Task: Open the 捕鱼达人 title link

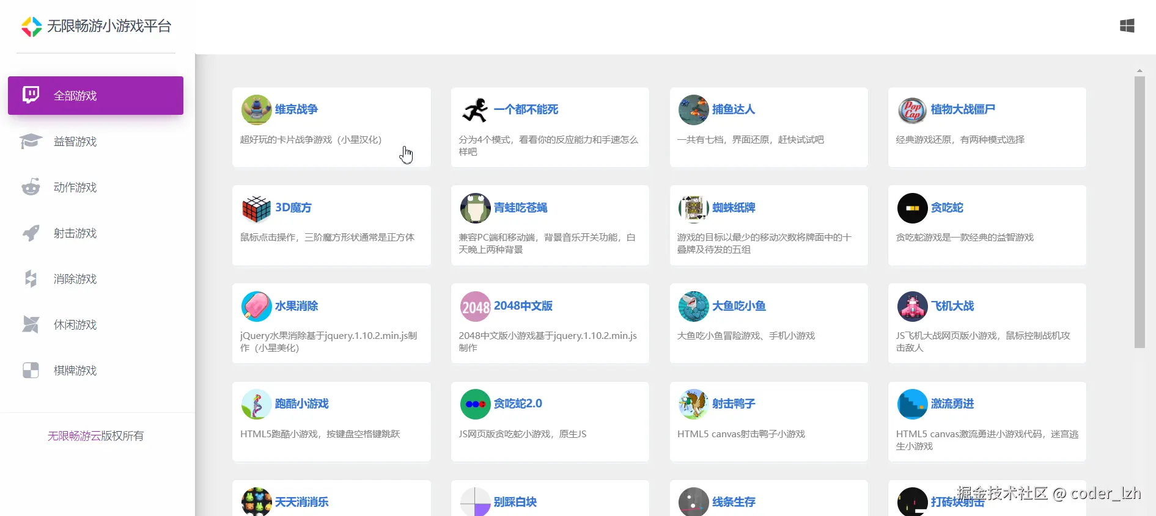Action: coord(734,109)
